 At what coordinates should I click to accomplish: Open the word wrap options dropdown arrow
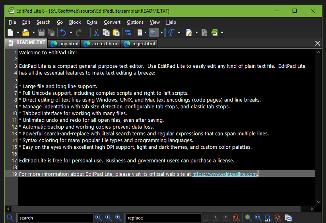162,33
